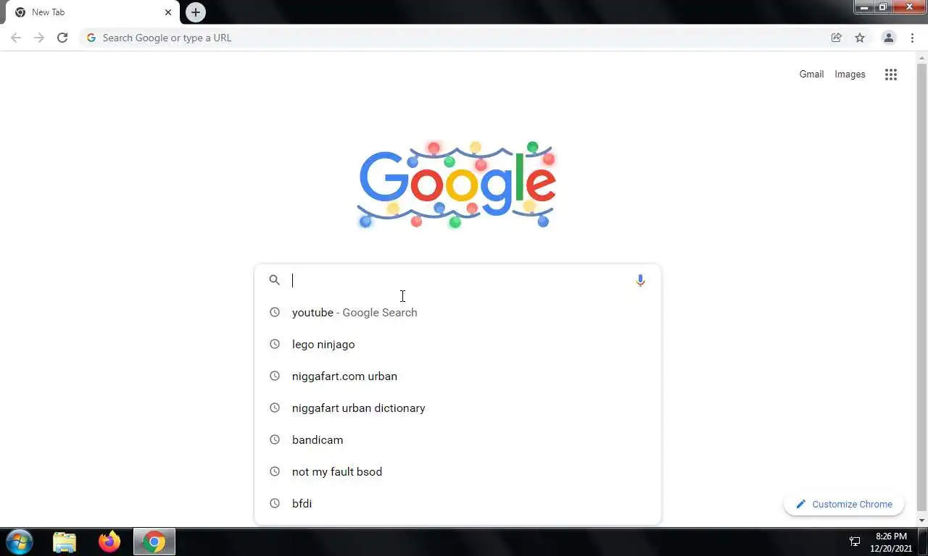Select the "youtube - Google Search" suggestion

(457, 313)
